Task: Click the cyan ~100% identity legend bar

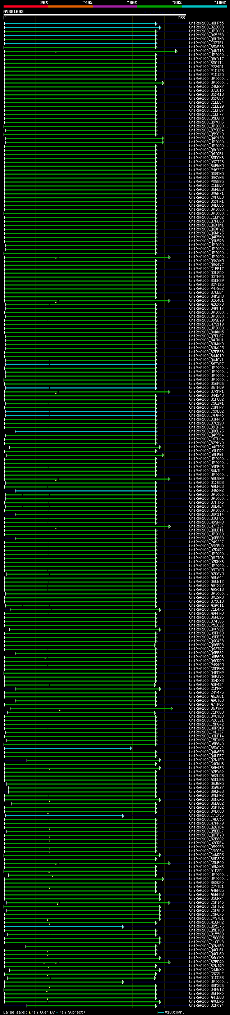Action: coord(204,6)
